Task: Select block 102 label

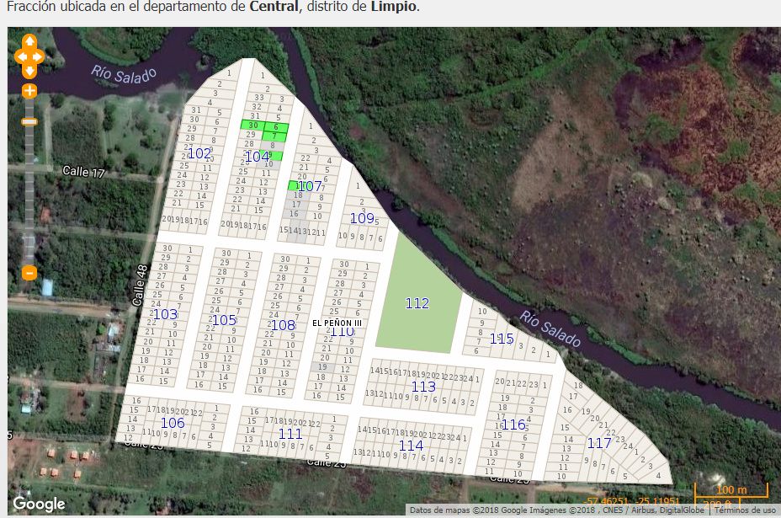Action: click(x=199, y=153)
